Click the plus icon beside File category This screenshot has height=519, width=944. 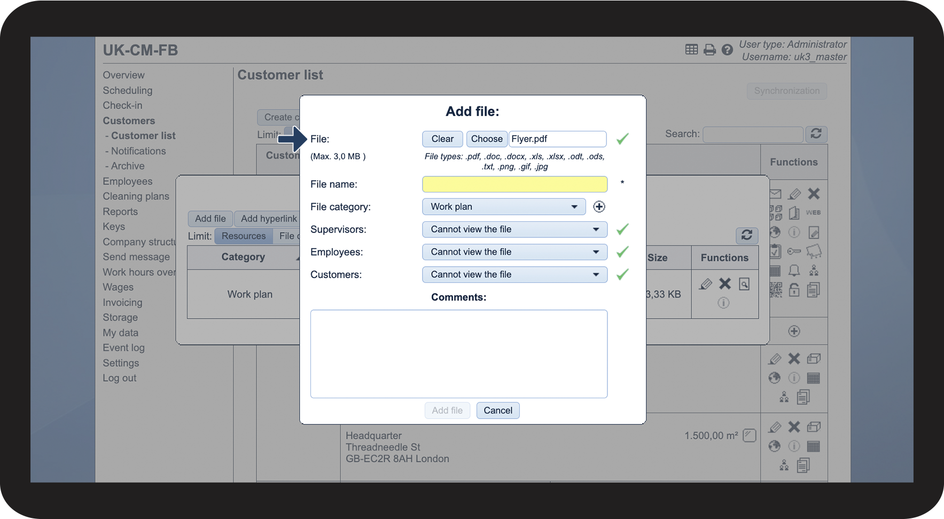pyautogui.click(x=599, y=207)
